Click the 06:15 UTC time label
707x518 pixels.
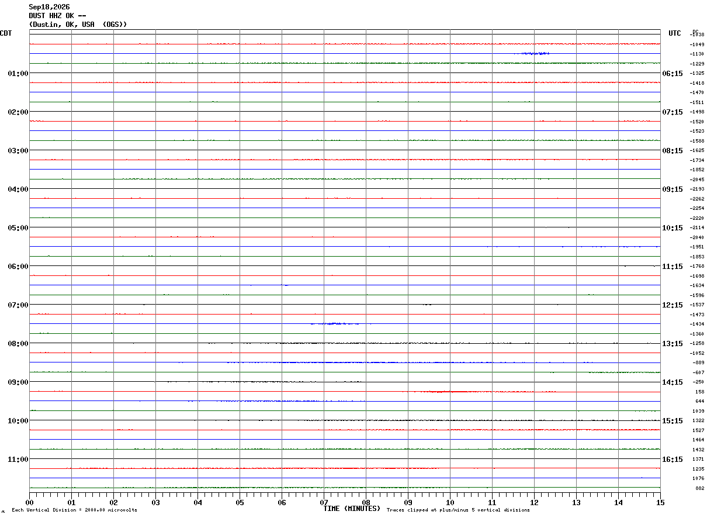click(x=673, y=74)
